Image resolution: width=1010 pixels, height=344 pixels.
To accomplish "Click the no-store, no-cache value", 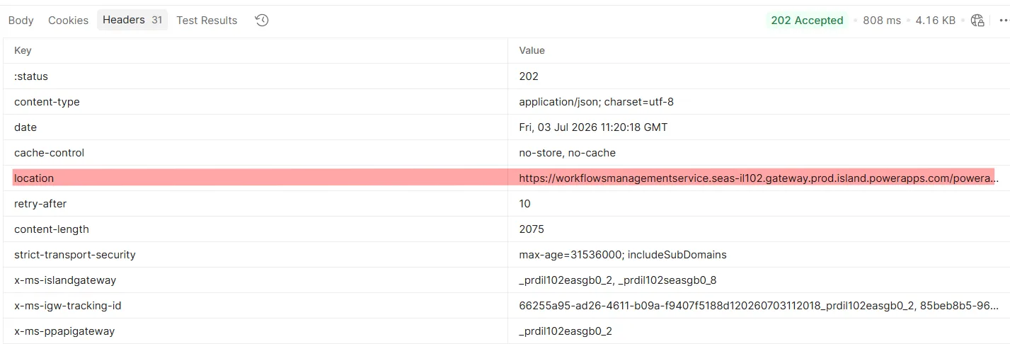I will (568, 153).
